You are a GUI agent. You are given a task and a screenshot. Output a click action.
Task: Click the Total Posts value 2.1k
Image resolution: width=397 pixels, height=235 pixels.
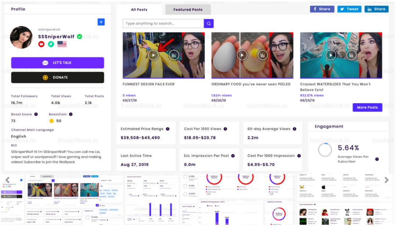click(x=88, y=103)
